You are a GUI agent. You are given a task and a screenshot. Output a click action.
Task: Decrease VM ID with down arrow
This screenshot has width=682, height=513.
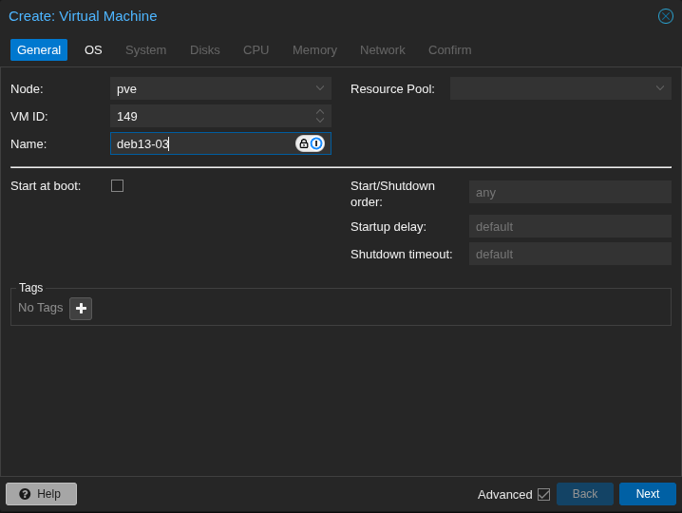320,121
